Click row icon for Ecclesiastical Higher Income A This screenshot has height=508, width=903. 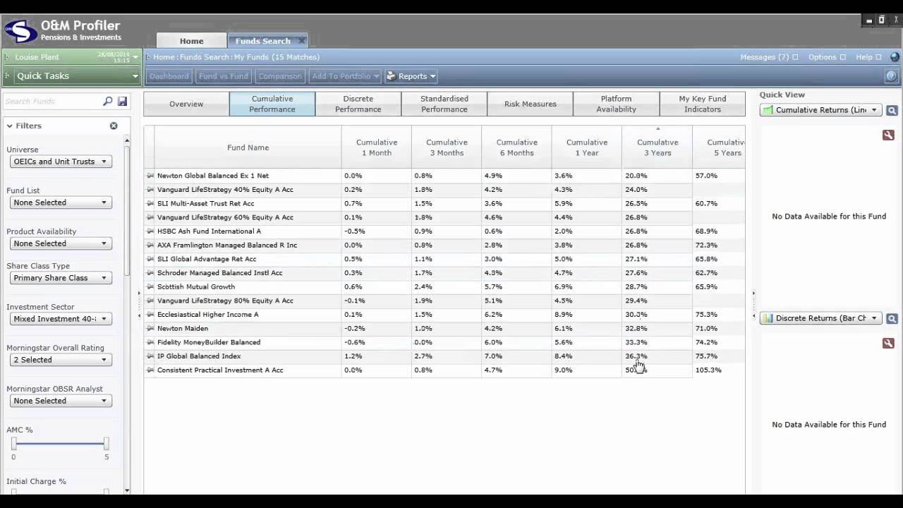coord(150,315)
